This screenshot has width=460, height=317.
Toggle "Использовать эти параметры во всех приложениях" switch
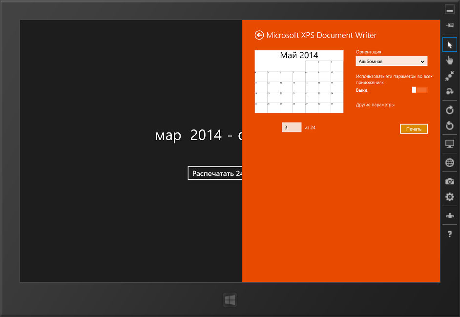pyautogui.click(x=419, y=90)
